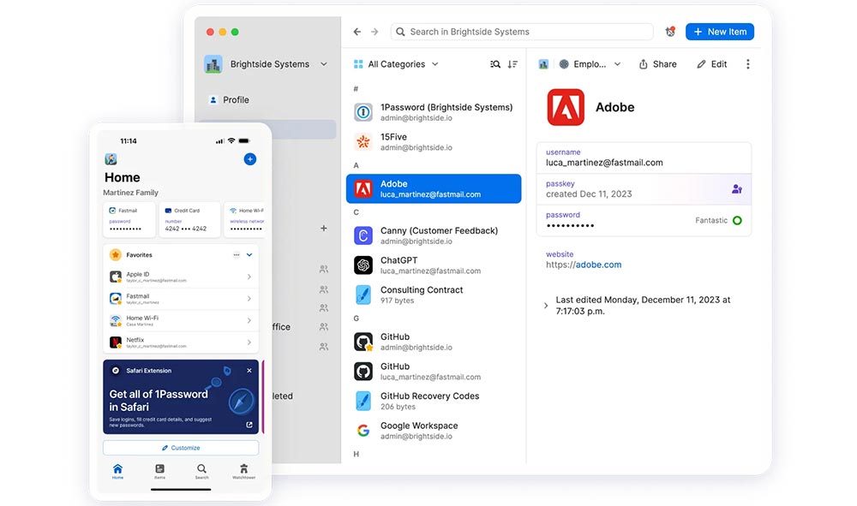The height and width of the screenshot is (506, 857).
Task: Open the Netflix favorite row
Action: click(x=181, y=342)
